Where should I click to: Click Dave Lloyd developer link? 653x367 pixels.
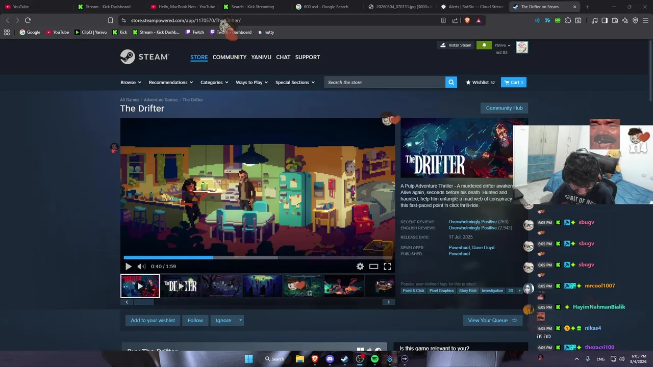(483, 248)
